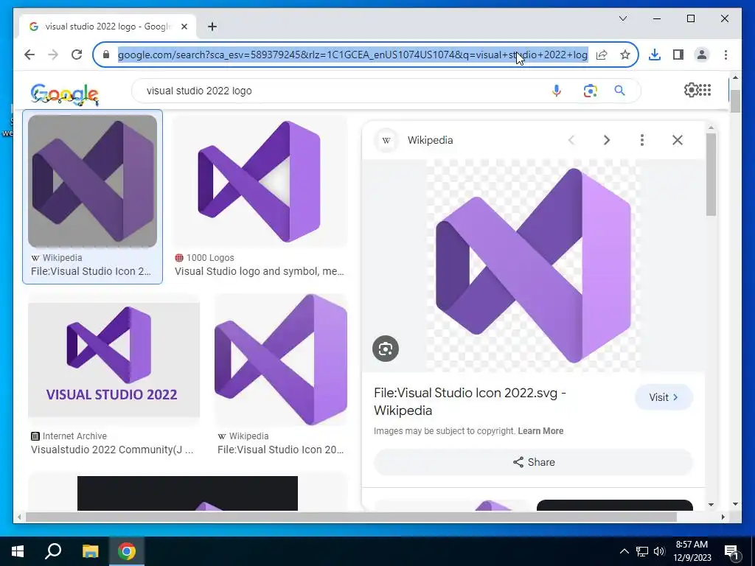Open the Google apps grid
Viewport: 755px width, 566px height.
pyautogui.click(x=705, y=90)
